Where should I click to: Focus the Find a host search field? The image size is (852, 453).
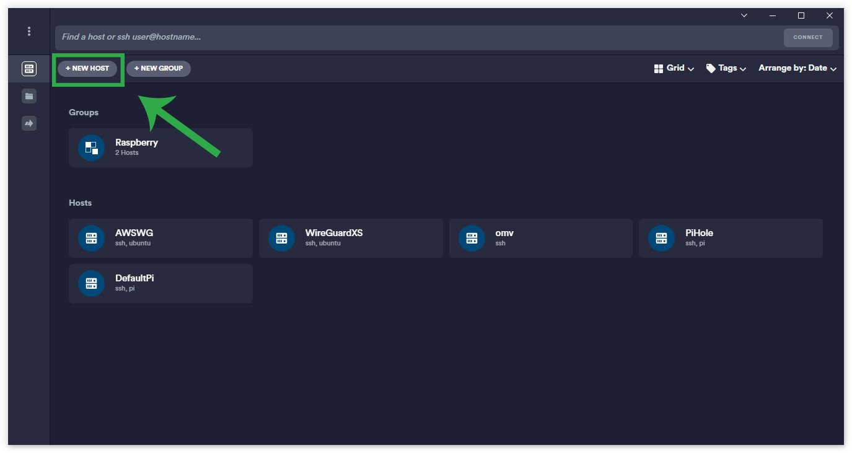pyautogui.click(x=419, y=37)
